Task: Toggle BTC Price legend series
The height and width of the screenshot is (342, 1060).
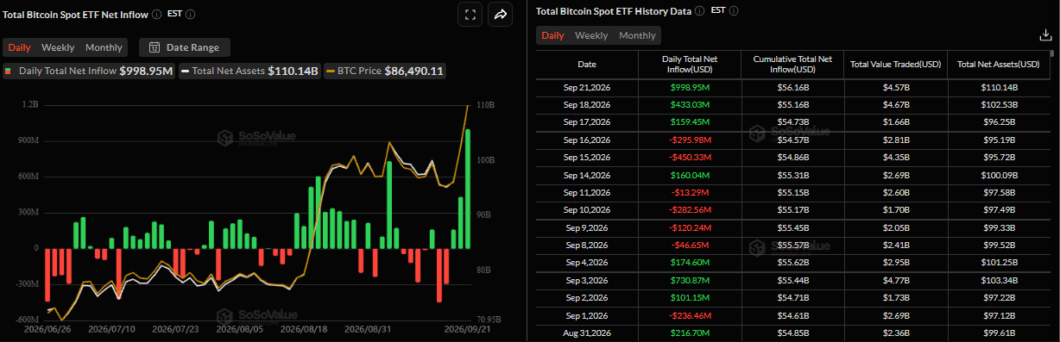Action: pyautogui.click(x=385, y=71)
